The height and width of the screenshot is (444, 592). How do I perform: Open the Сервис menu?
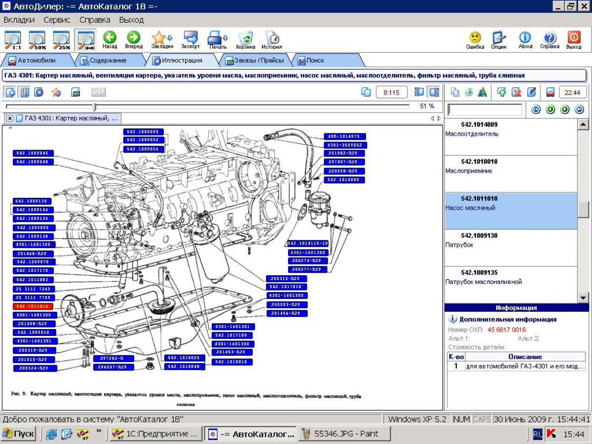point(57,20)
